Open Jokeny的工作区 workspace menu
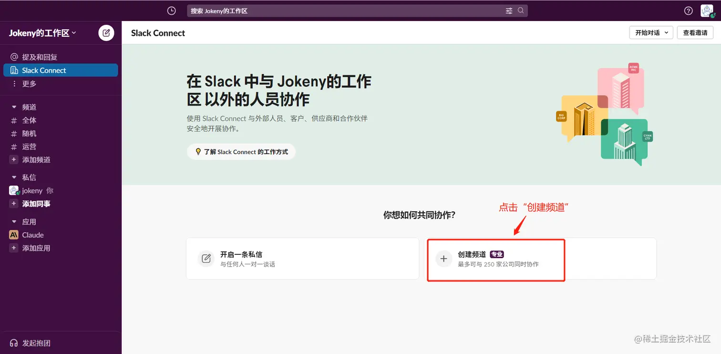The image size is (721, 354). point(43,33)
